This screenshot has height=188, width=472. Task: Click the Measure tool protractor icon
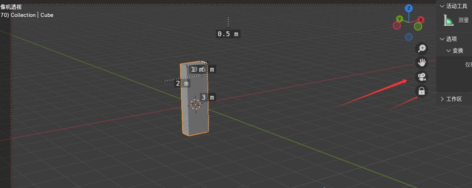(x=448, y=20)
